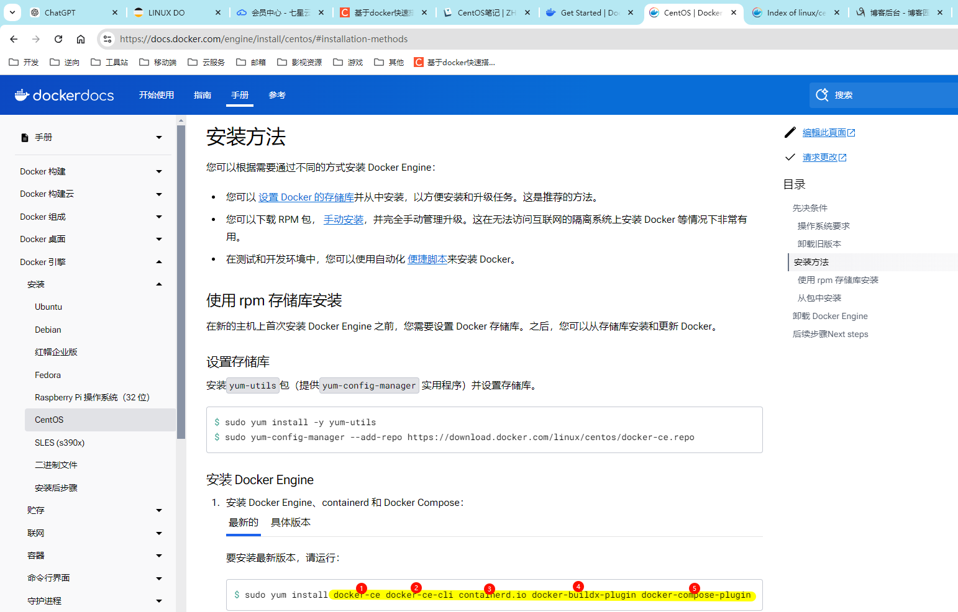Screen dimensions: 958x612
Task: Select the 具体版本 tab
Action: (291, 522)
